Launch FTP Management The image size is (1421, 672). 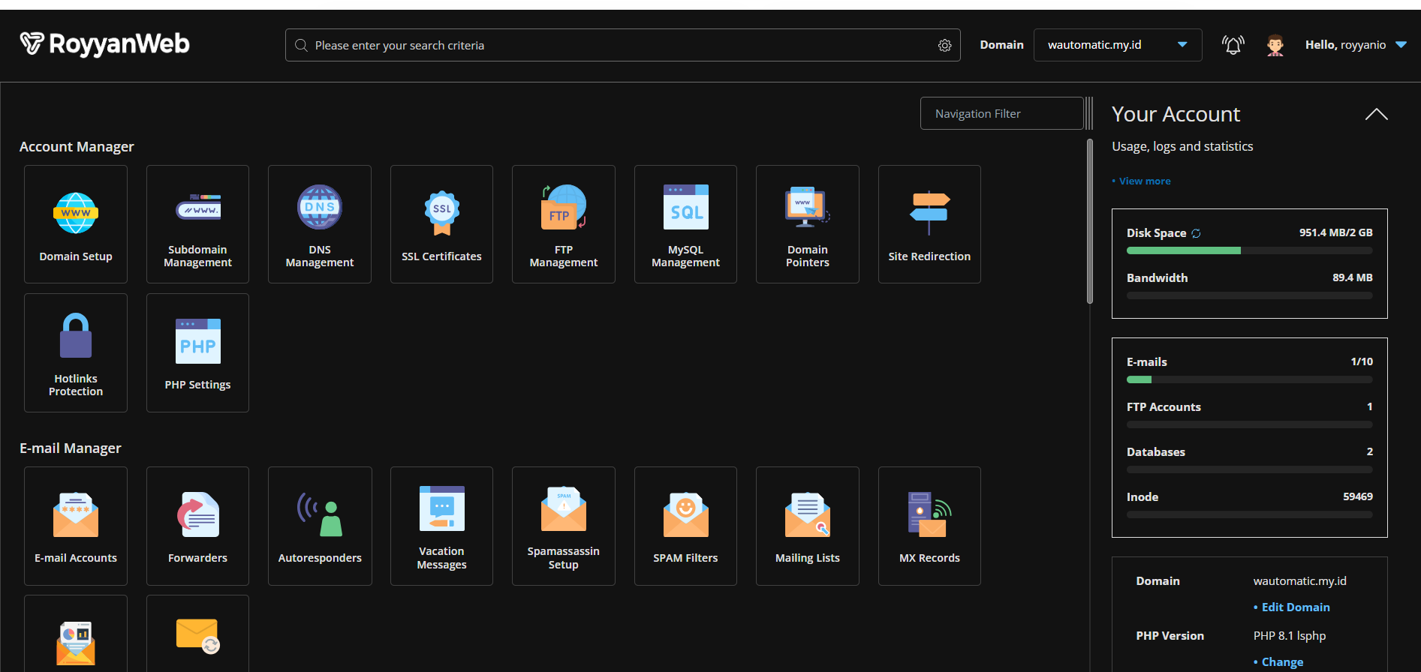[564, 224]
